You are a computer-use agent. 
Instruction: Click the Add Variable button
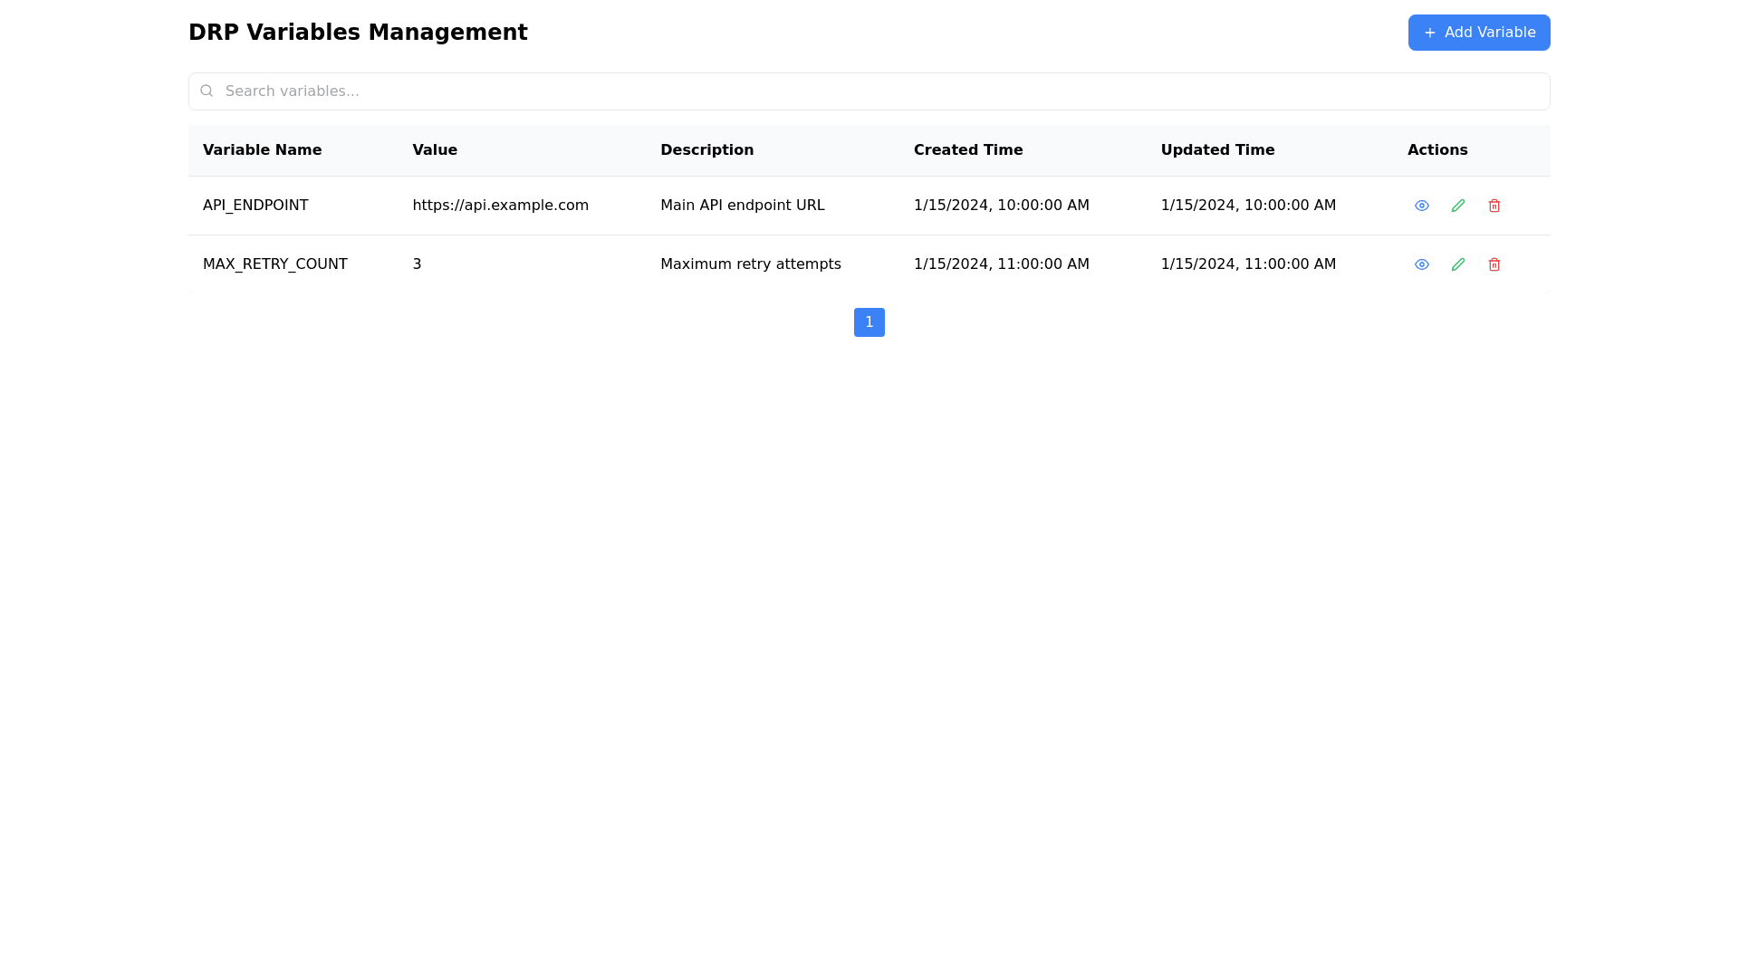(x=1478, y=33)
